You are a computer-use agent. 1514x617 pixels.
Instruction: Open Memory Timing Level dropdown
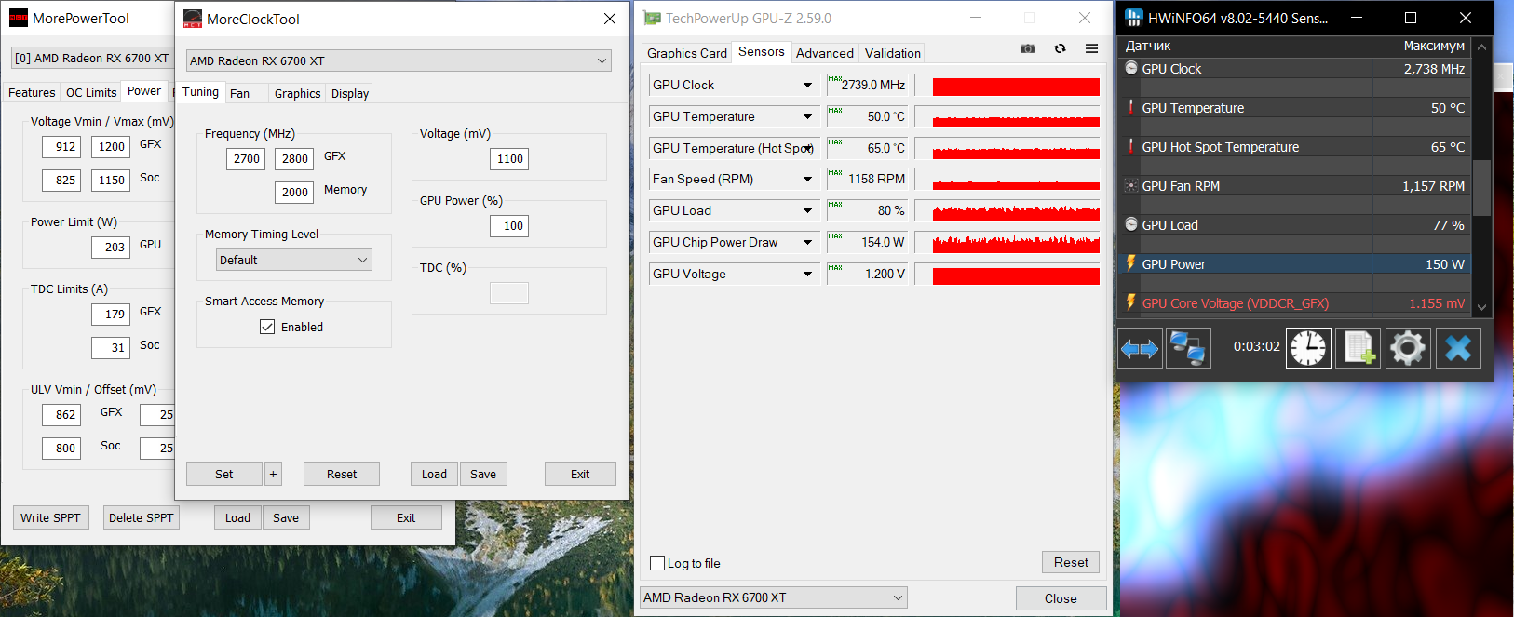click(294, 260)
